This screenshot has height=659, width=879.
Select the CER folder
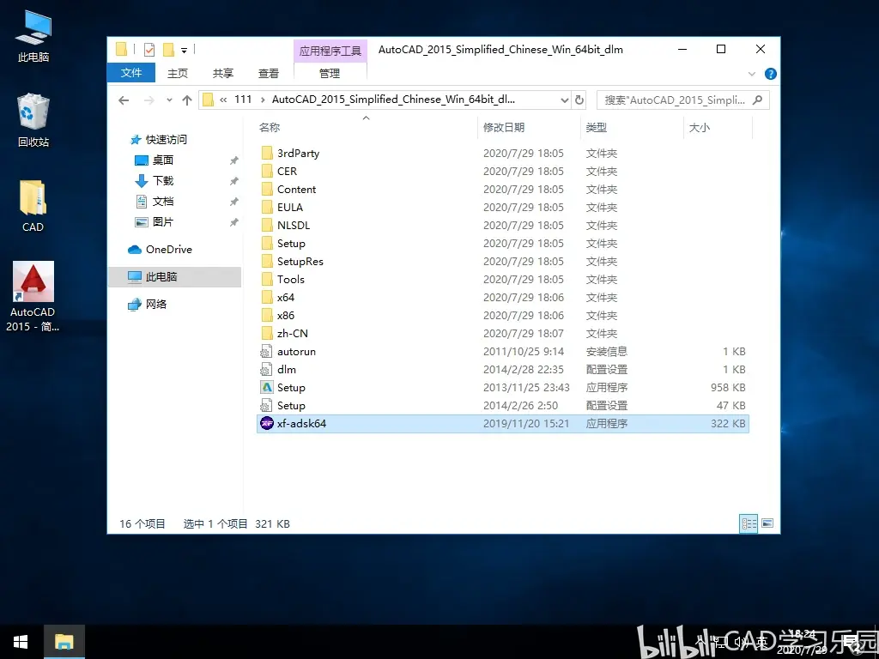502,172
